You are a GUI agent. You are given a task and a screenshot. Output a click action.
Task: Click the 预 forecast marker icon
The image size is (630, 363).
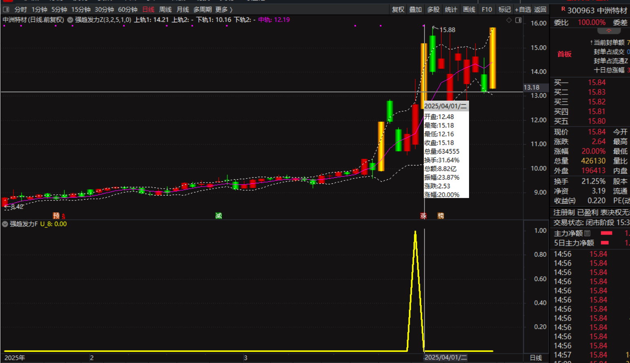click(x=56, y=216)
